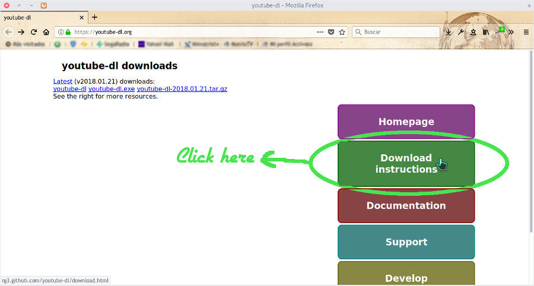
Task: Save page to Pocket
Action: tap(331, 32)
